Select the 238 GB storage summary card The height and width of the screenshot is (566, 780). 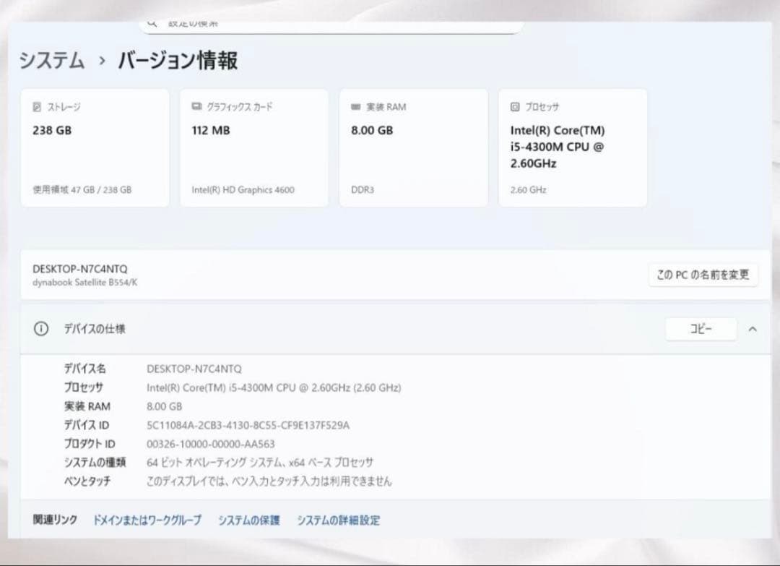(x=95, y=147)
